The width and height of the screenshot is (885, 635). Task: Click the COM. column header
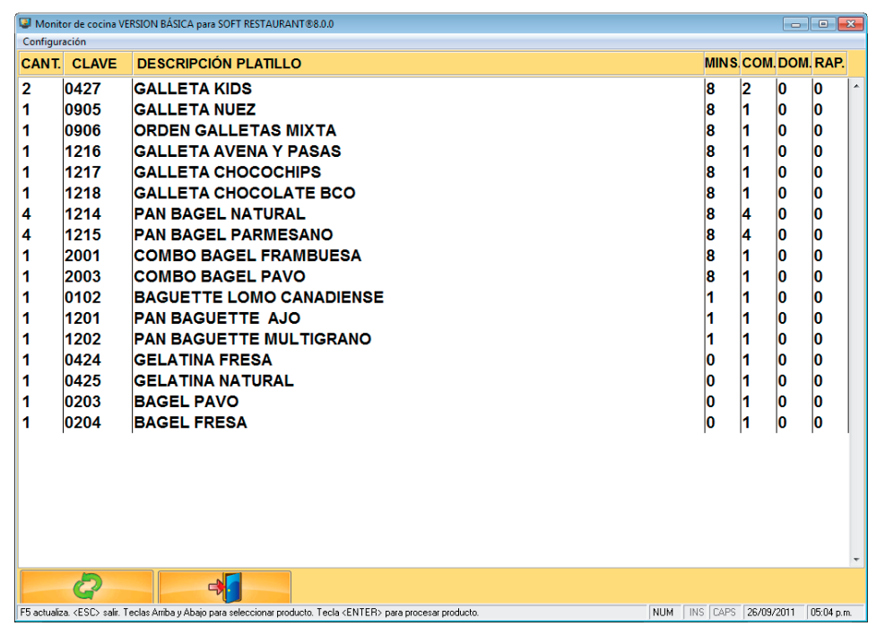(x=758, y=64)
